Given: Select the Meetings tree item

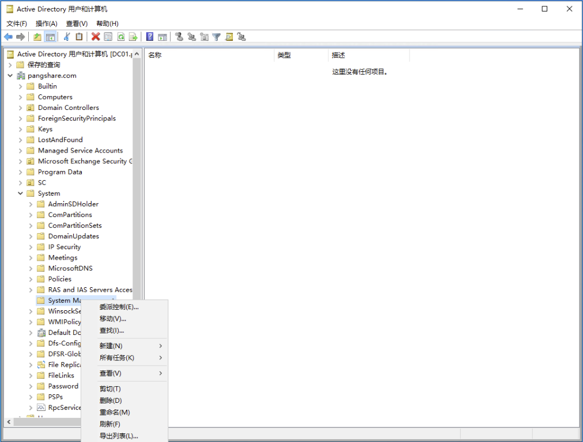Looking at the screenshot, I should point(63,257).
